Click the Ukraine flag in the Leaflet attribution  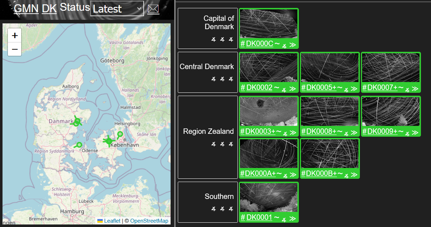point(101,221)
